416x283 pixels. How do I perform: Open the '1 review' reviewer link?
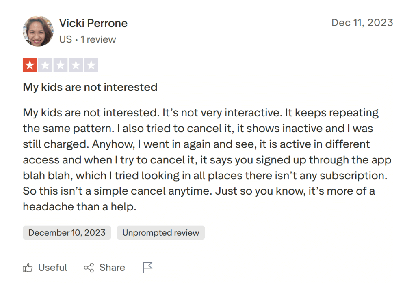point(99,39)
